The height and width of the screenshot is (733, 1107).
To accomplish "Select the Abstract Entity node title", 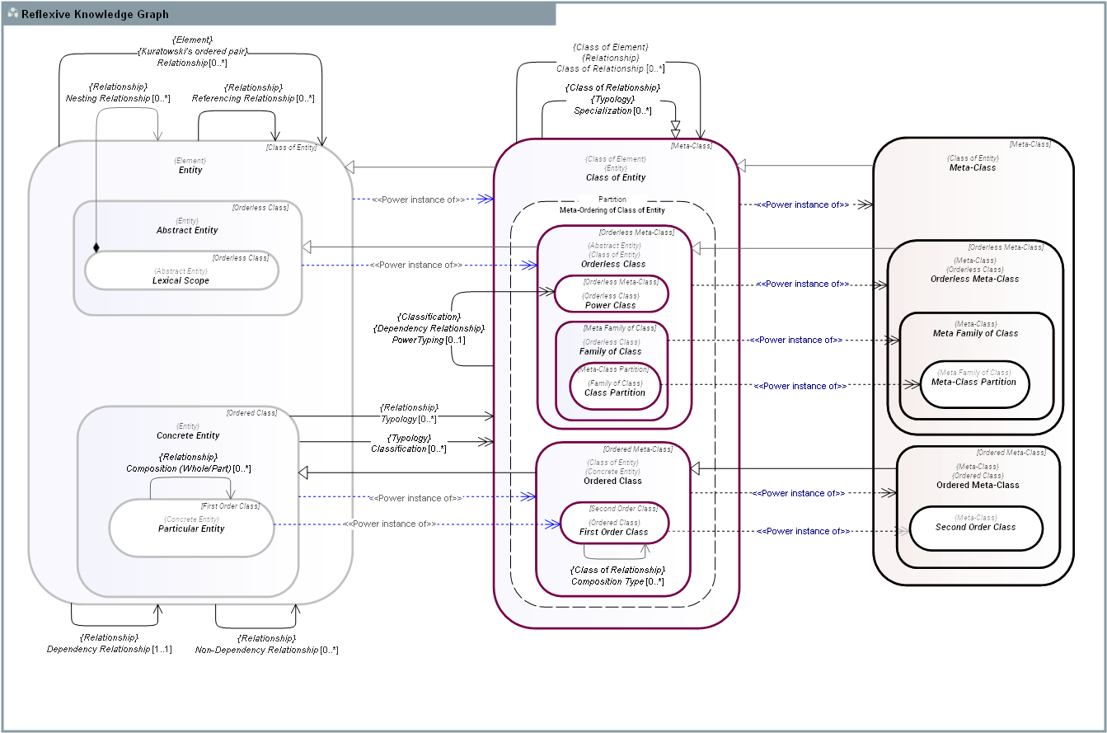I will pyautogui.click(x=187, y=230).
